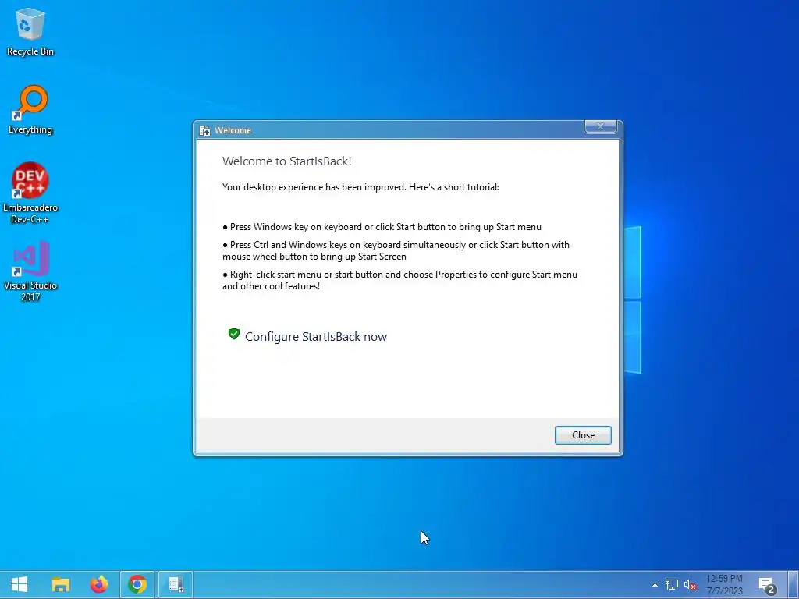Screen dimensions: 799x599
Task: Open File Explorer from the taskbar
Action: (61, 584)
